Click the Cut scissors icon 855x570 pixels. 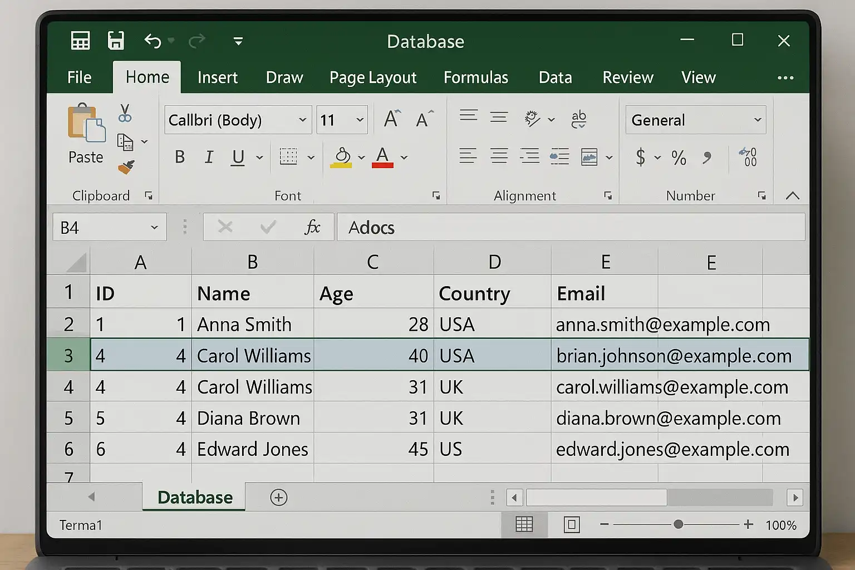point(125,113)
